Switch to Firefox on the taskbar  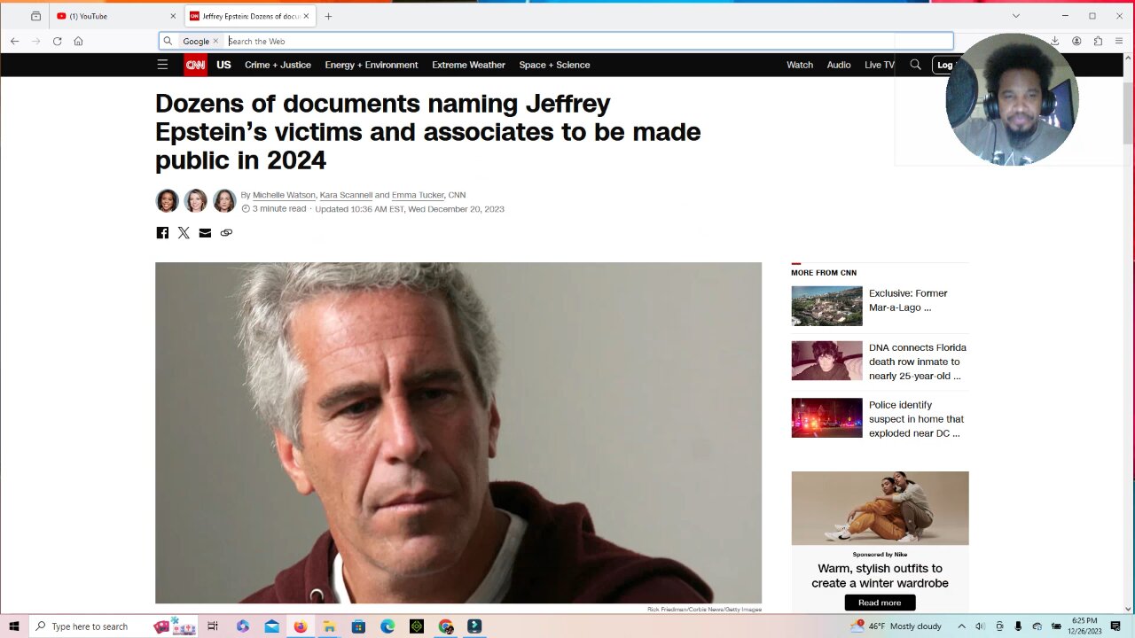click(301, 626)
